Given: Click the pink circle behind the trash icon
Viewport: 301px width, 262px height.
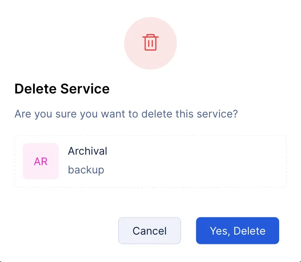Looking at the screenshot, I should click(x=150, y=43).
